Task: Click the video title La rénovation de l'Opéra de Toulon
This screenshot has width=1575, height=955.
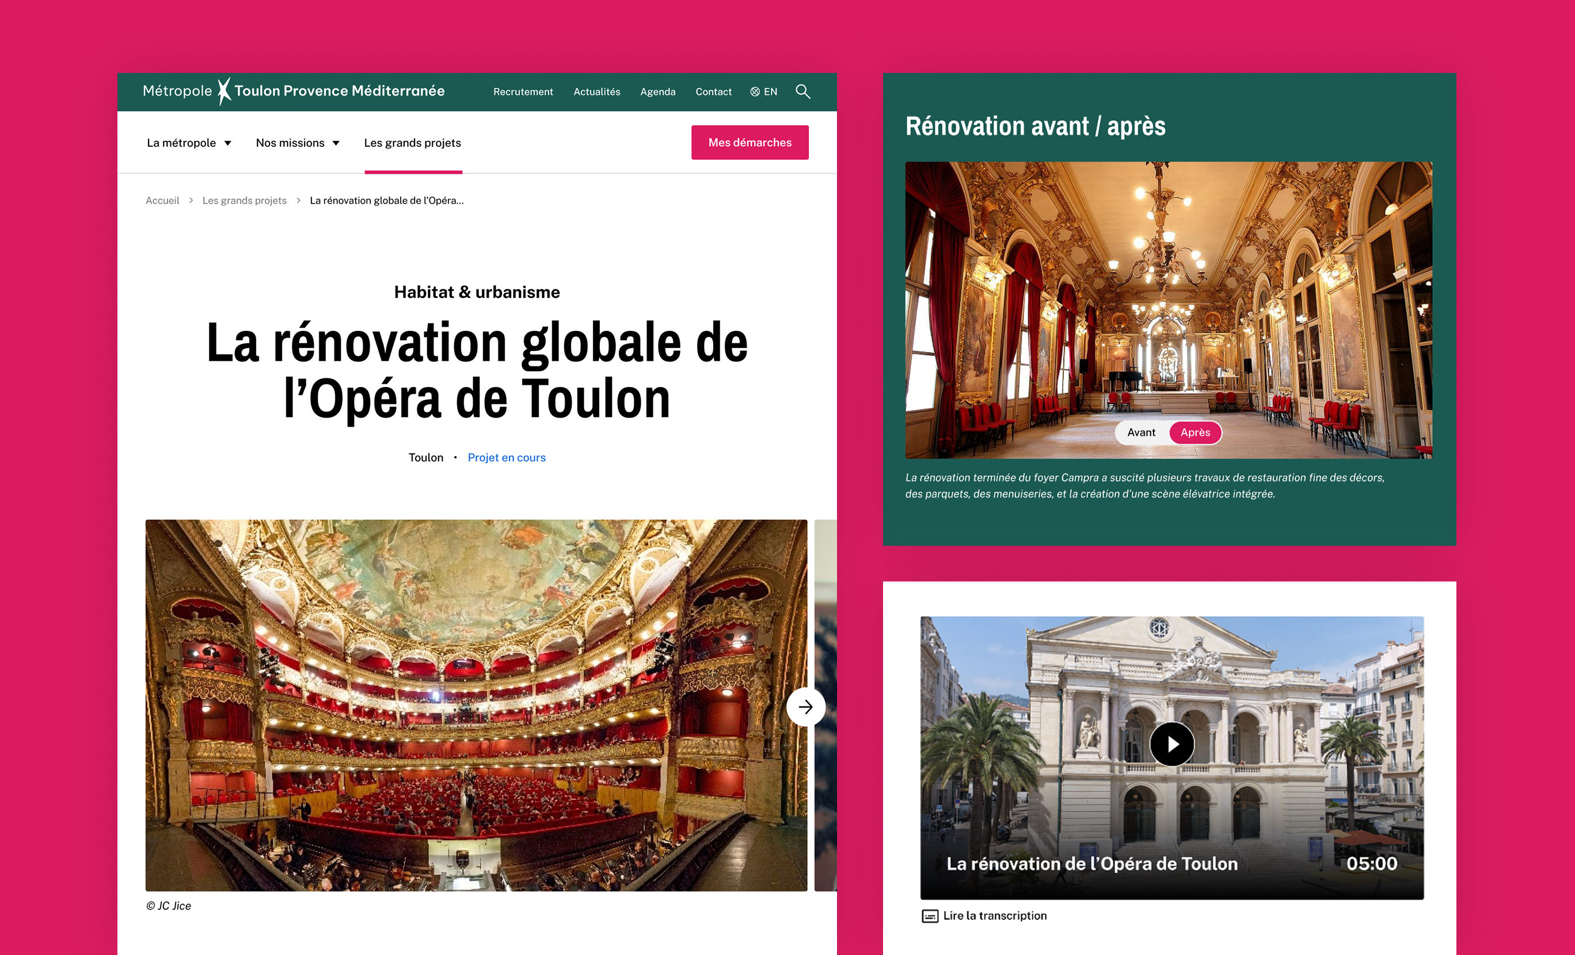Action: [1092, 864]
